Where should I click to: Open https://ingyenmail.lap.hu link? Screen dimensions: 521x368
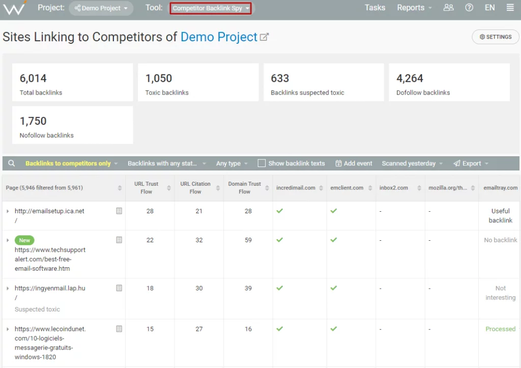click(x=50, y=293)
